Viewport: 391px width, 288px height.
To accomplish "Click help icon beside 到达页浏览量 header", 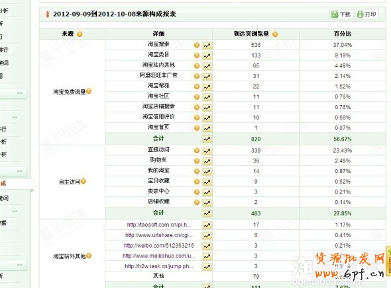I will coord(275,34).
